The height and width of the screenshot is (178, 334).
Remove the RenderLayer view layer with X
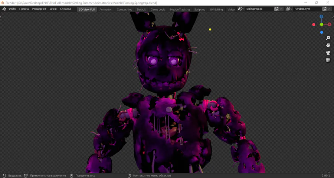[330, 9]
